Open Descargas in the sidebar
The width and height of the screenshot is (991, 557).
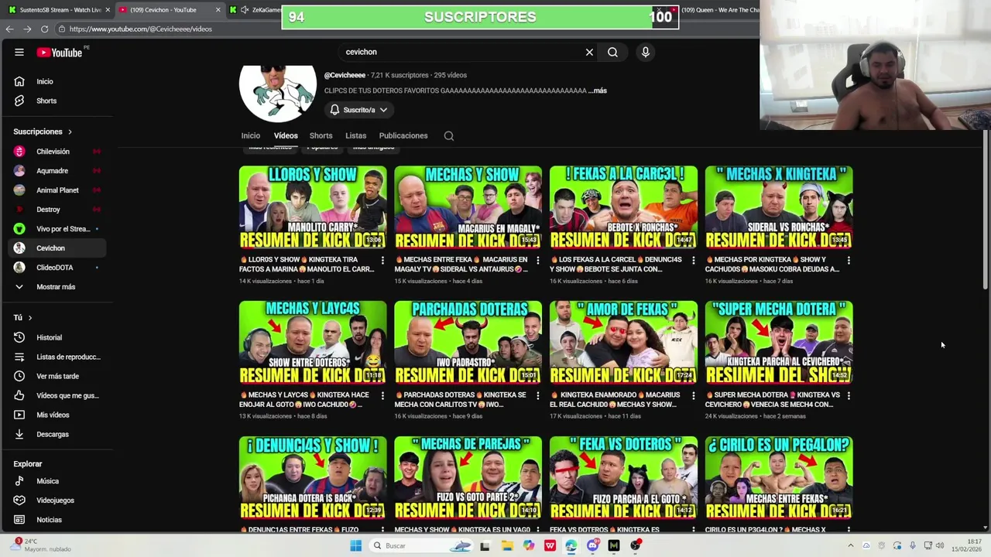(x=53, y=434)
